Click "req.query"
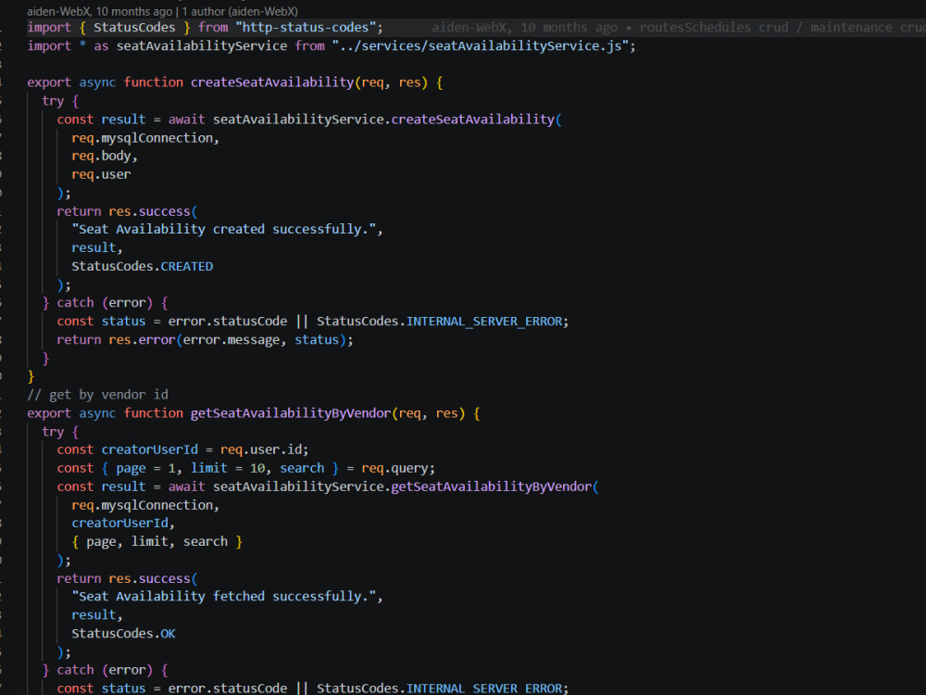This screenshot has height=695, width=926. 394,468
